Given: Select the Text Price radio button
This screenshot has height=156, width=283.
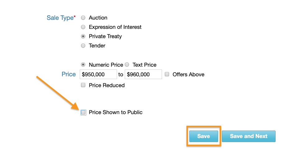Looking at the screenshot, I should point(127,65).
